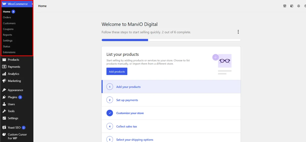Click the Tools wrench icon
This screenshot has height=142, width=306.
coord(4,111)
